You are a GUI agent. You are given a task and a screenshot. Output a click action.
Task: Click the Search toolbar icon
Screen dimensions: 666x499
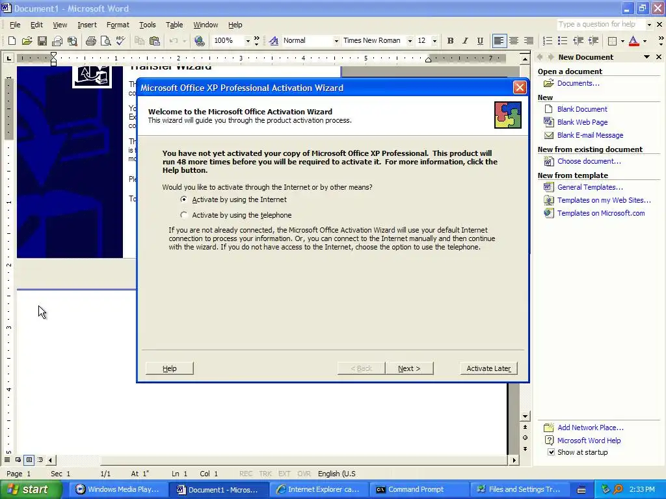[x=72, y=41]
